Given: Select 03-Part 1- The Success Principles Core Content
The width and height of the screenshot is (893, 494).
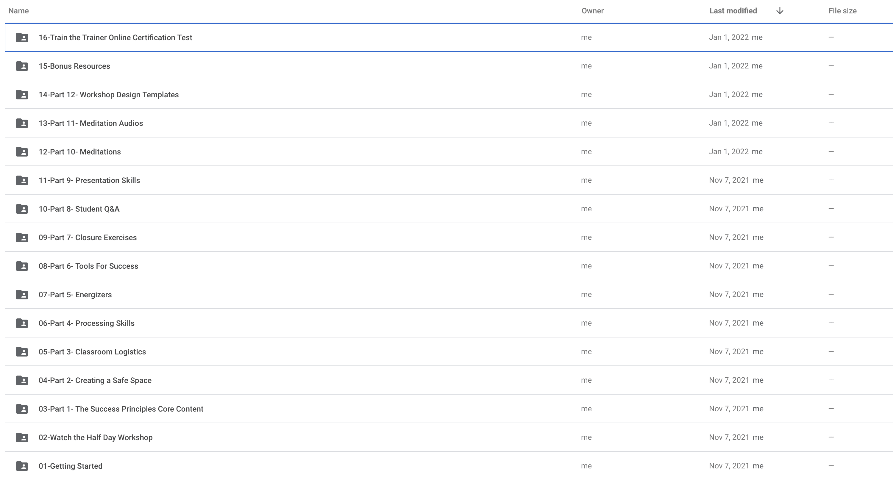Looking at the screenshot, I should (x=449, y=409).
